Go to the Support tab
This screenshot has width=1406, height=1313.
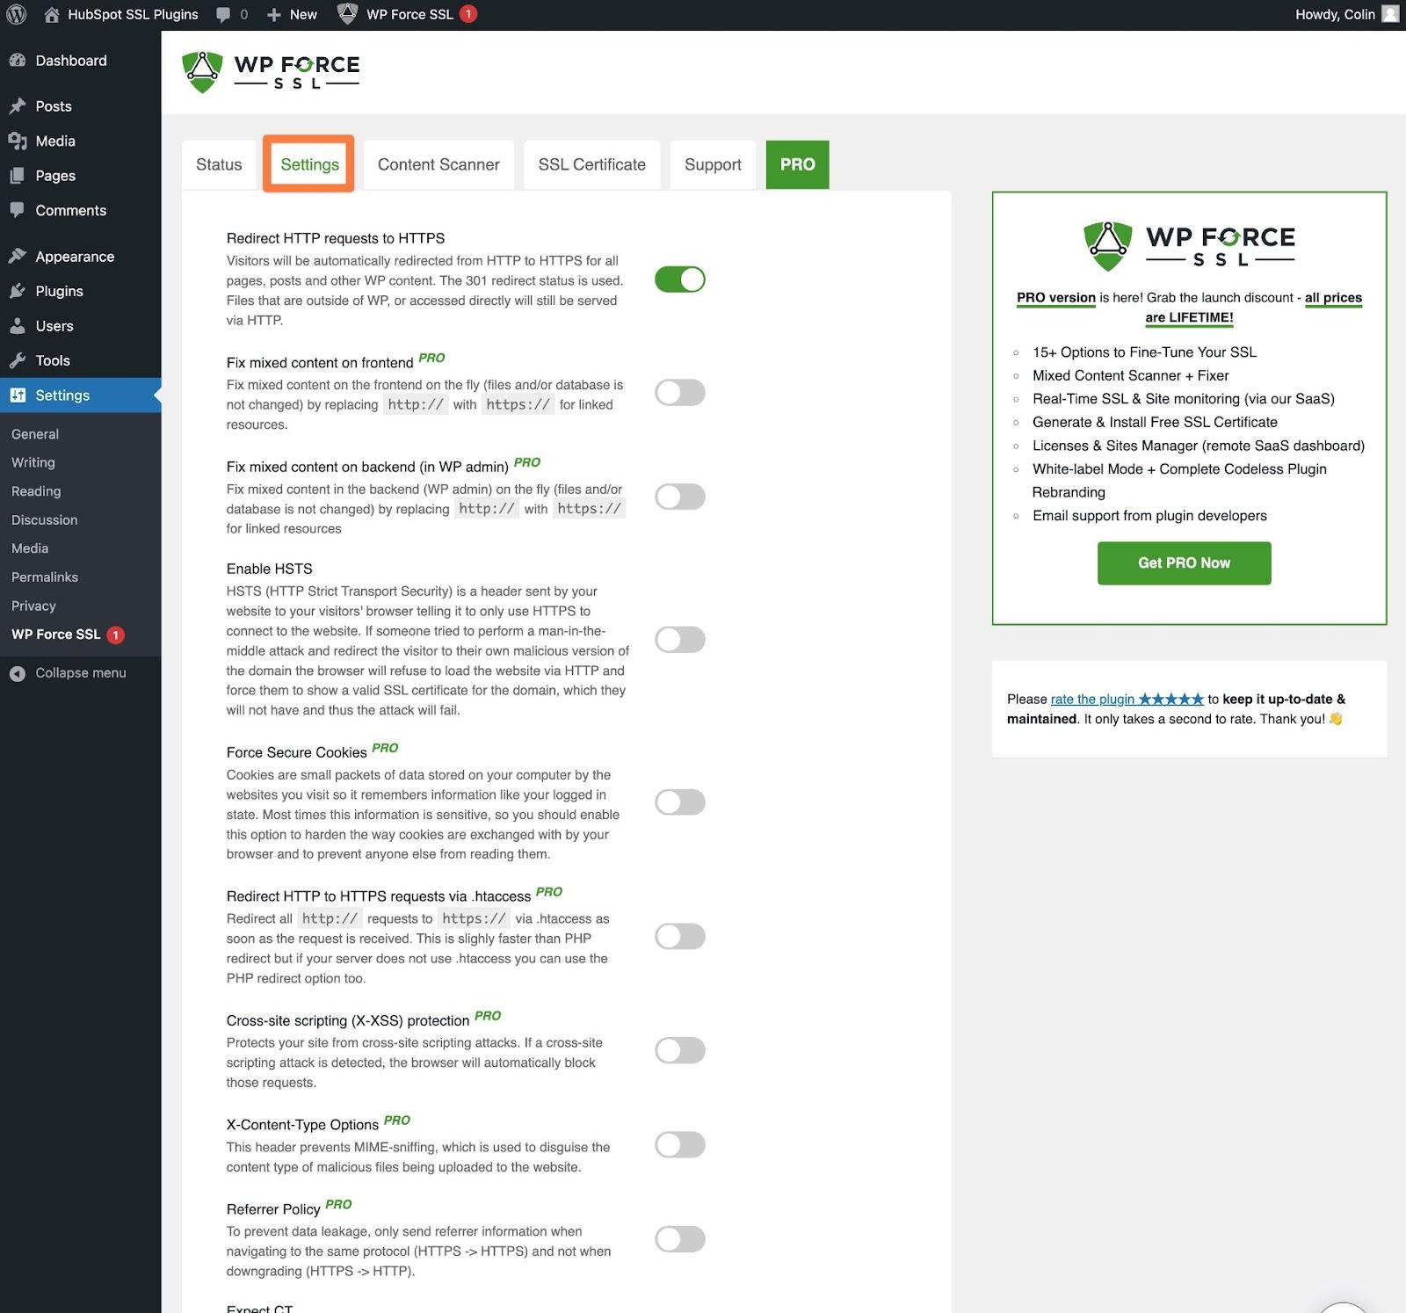click(x=713, y=164)
